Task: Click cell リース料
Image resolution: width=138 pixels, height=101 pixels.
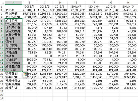Action: [14, 70]
